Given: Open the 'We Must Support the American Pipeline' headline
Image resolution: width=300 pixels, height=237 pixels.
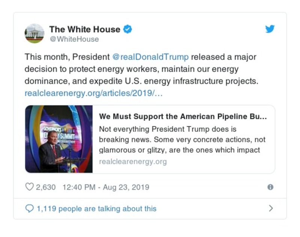Looking at the screenshot, I should pos(183,117).
